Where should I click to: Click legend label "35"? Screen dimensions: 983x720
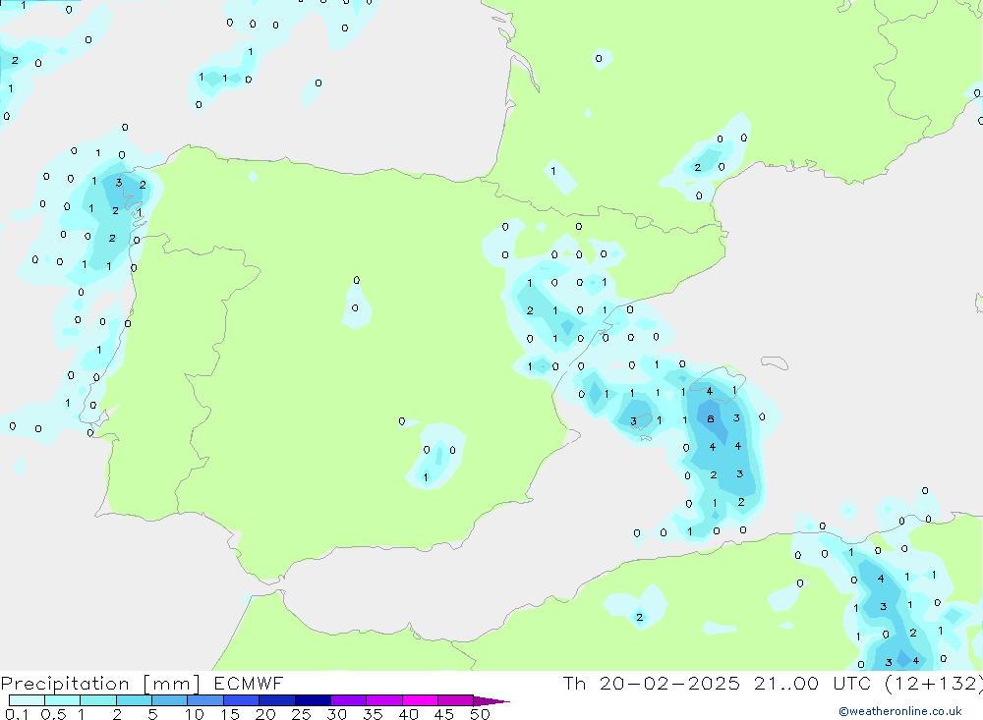point(373,714)
